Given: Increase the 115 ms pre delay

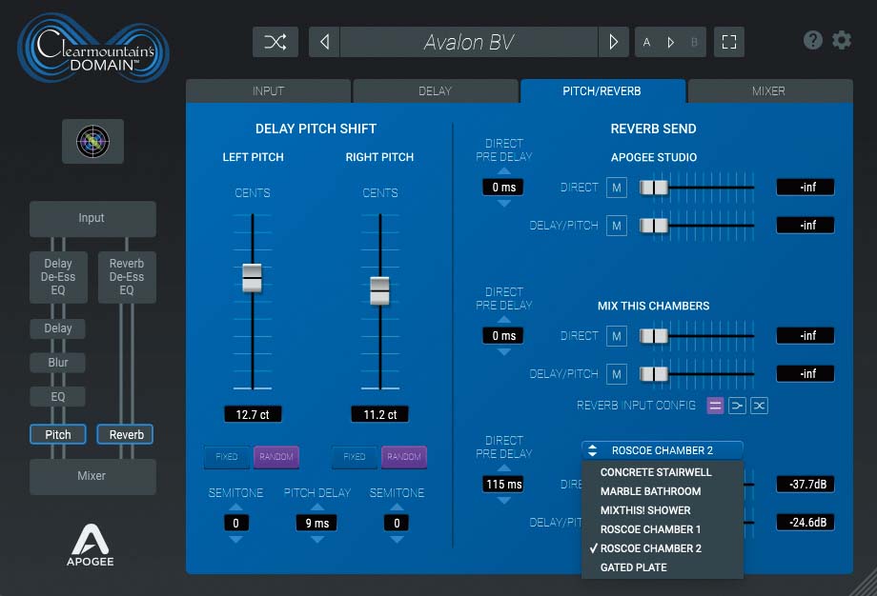Looking at the screenshot, I should (x=504, y=468).
